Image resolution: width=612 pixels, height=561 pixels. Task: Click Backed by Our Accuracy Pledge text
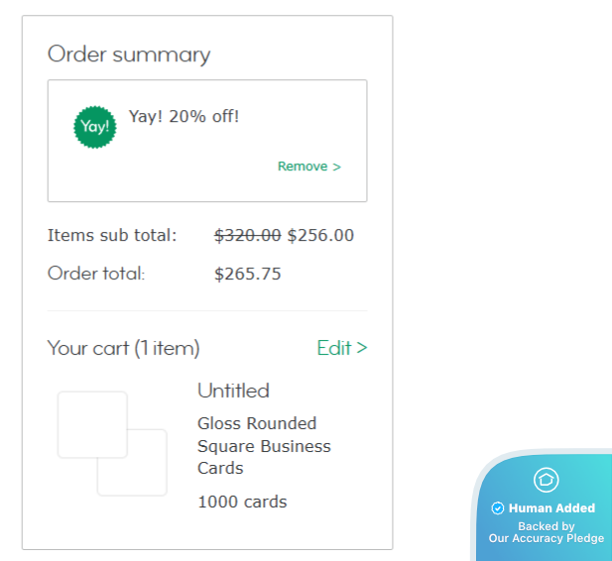pos(546,533)
